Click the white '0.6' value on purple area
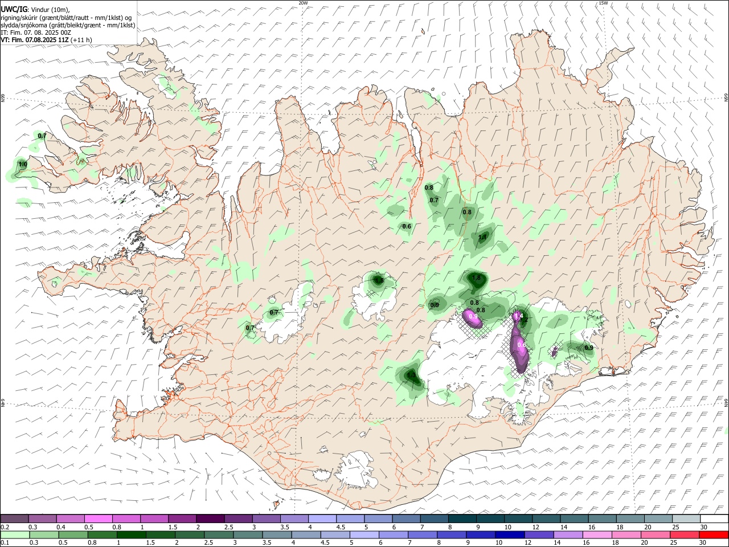This screenshot has width=729, height=547. tap(521, 345)
